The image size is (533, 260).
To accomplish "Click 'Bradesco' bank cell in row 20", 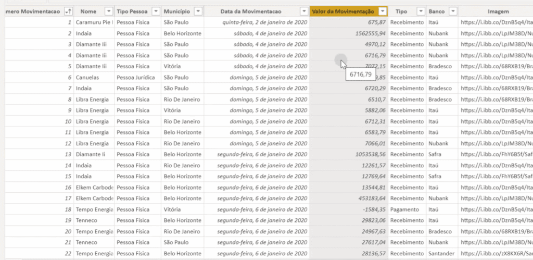I will pos(442,231).
